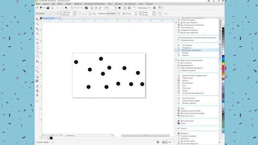Select the Polygon tool in the toolbox
The image size is (258, 145).
point(37,56)
